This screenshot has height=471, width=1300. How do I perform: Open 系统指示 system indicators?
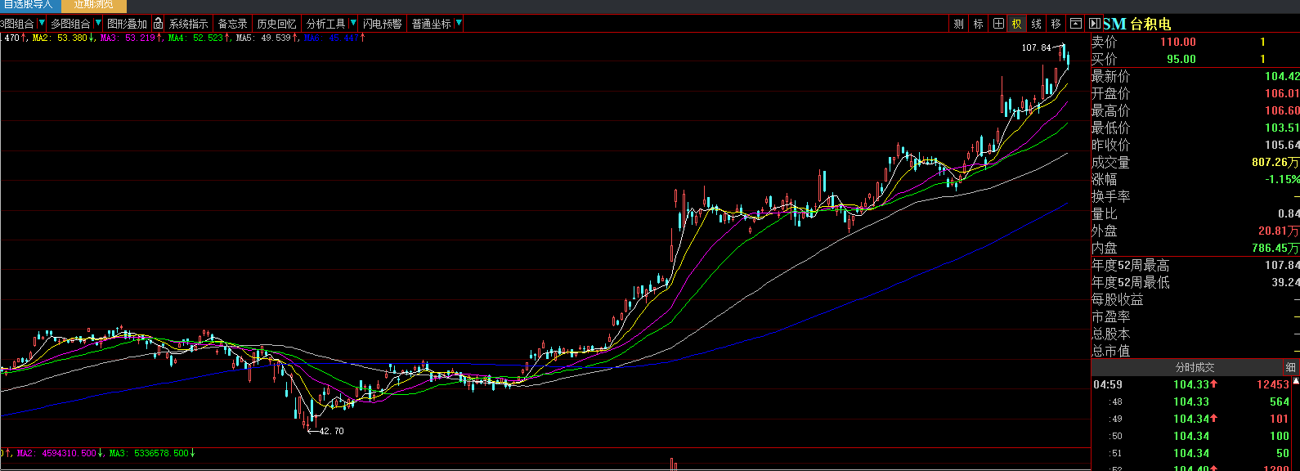[x=188, y=24]
